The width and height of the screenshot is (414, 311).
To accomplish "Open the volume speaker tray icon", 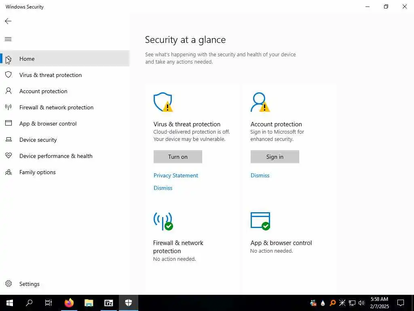I will click(361, 303).
